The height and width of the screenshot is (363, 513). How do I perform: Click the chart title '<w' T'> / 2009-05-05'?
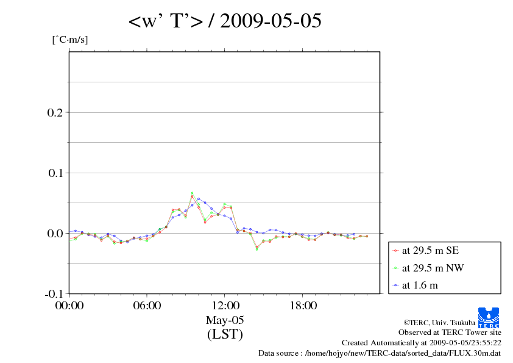click(225, 21)
